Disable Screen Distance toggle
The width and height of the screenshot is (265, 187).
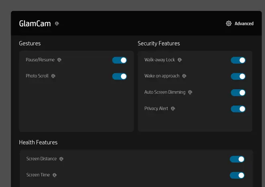[237, 159]
